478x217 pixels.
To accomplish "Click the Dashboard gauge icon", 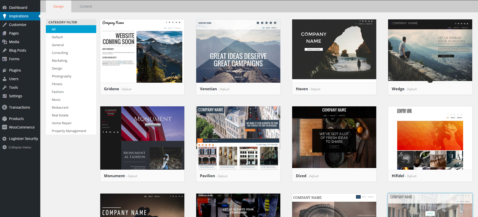I will click(5, 8).
